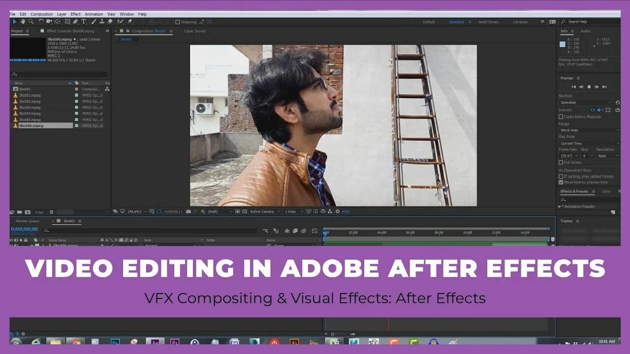Image resolution: width=630 pixels, height=354 pixels.
Task: Select the Clone Stamp tool
Action: [101, 22]
